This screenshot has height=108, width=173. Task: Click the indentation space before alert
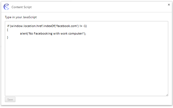click(14, 33)
